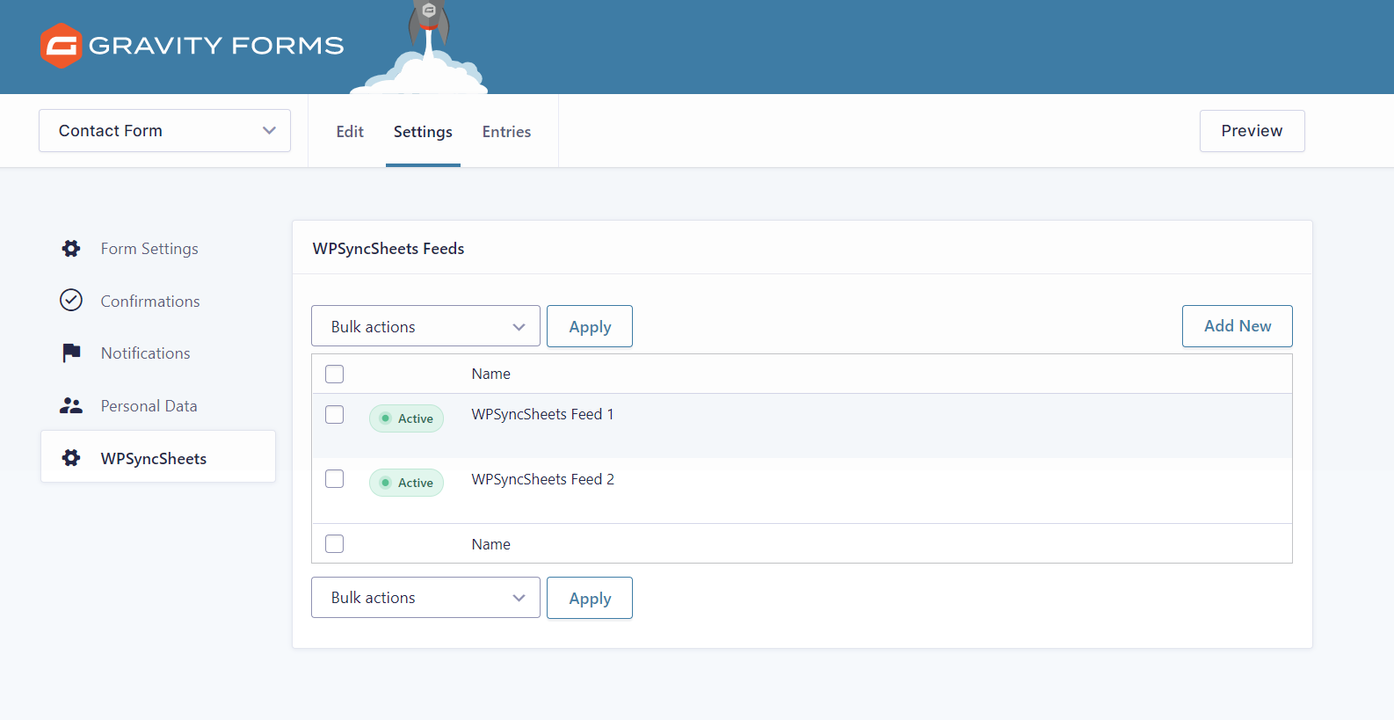Toggle the Active status of WPSyncSheets Feed 1
Screen dimensions: 1394x720
click(x=406, y=418)
